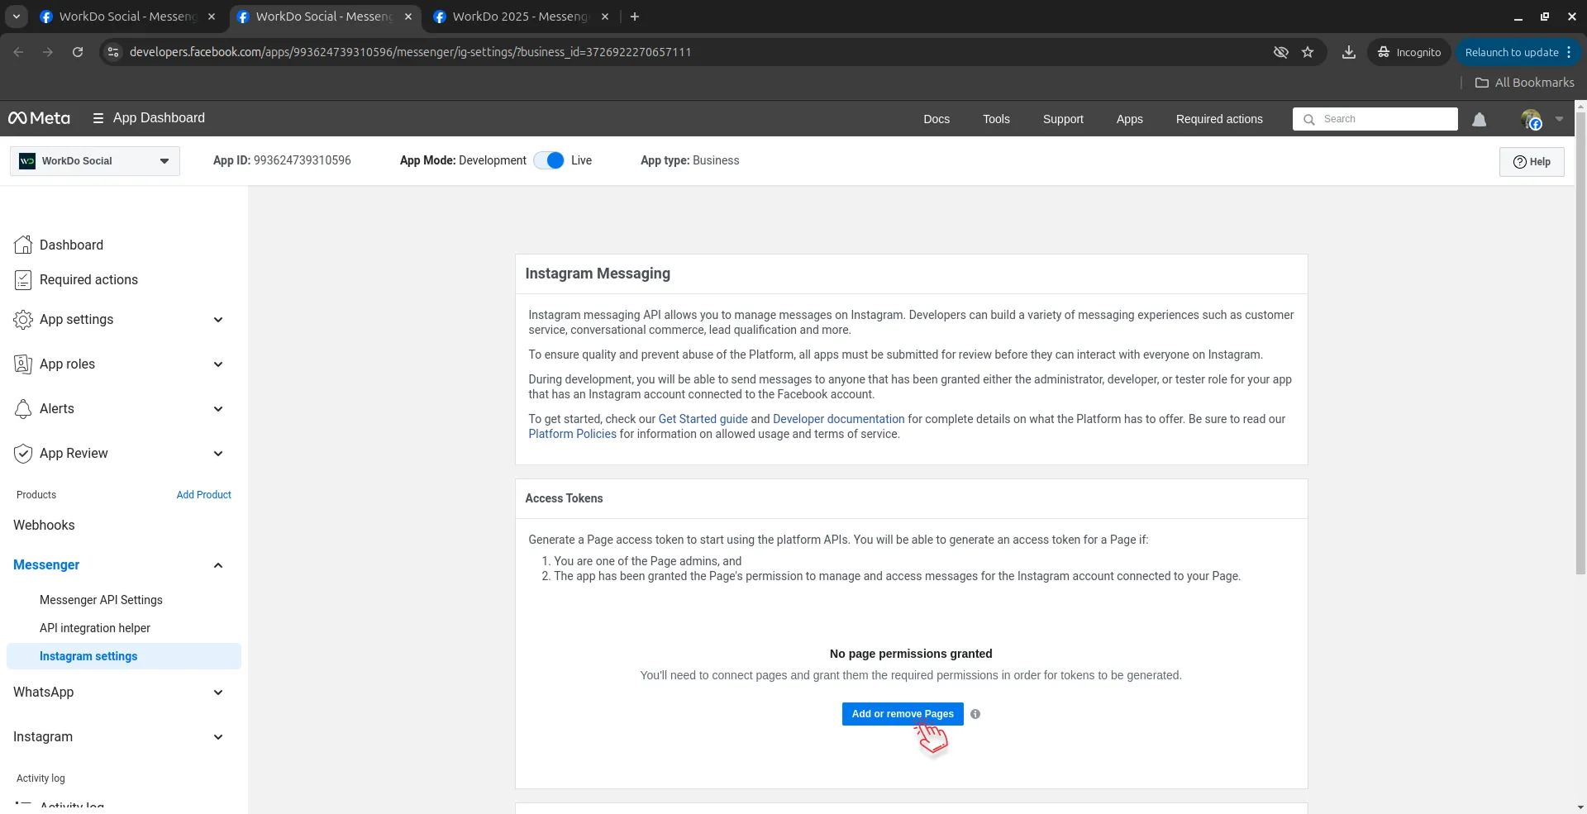Click the info icon beside Add or remove Pages

pos(975,714)
